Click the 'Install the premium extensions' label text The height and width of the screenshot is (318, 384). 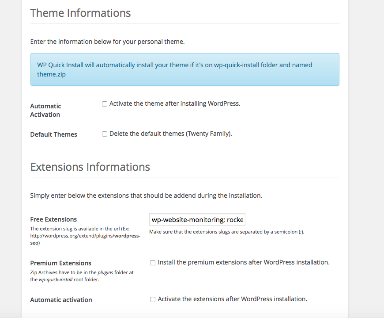tap(244, 262)
